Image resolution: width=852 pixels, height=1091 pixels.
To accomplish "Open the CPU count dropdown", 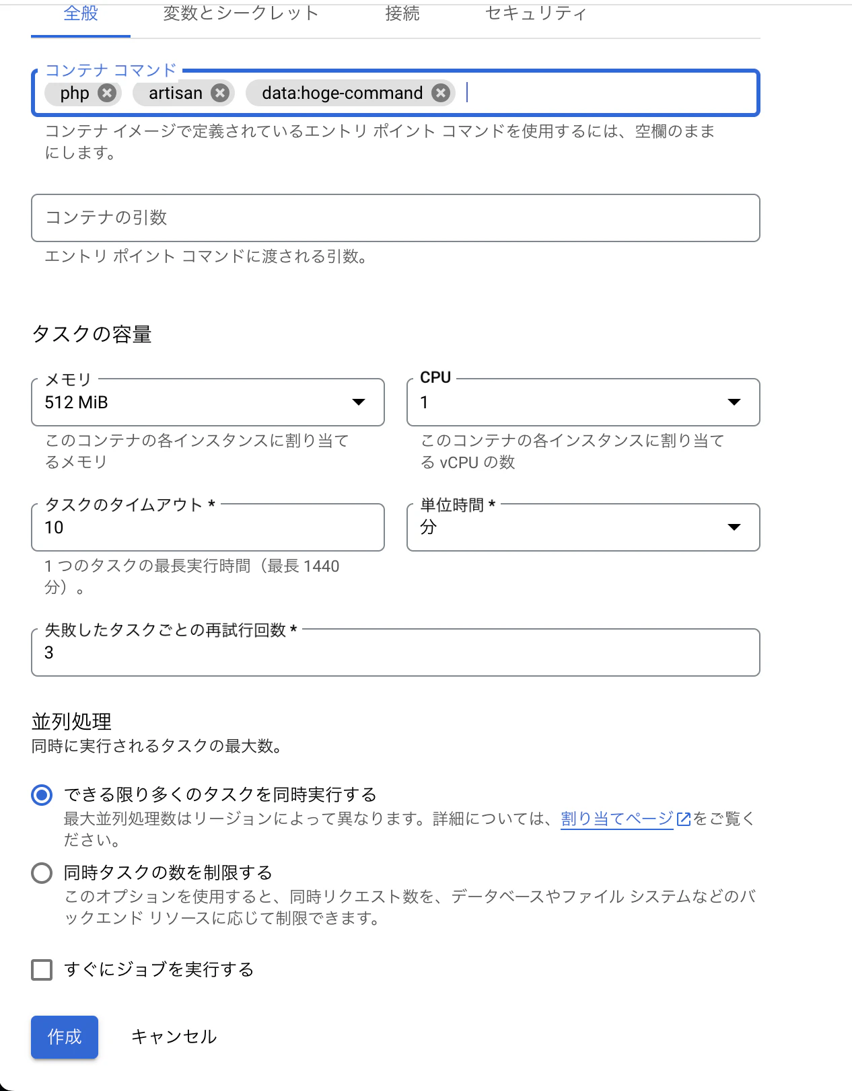I will [583, 402].
